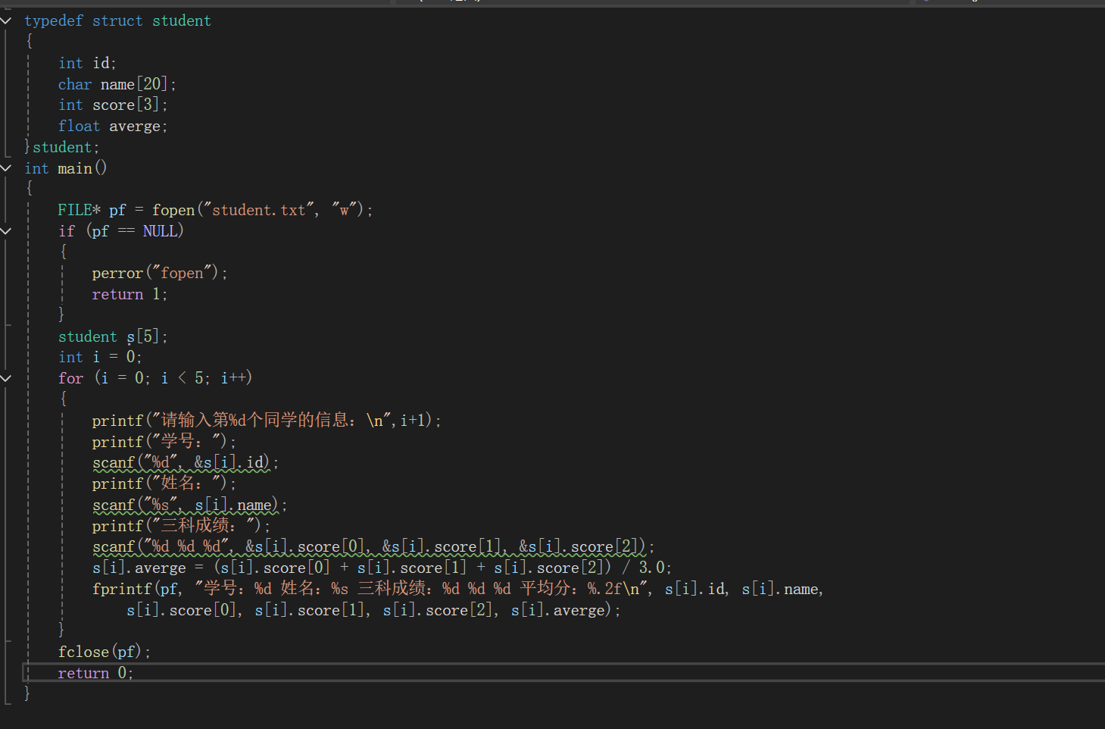Click the '}student;' line

(x=61, y=147)
